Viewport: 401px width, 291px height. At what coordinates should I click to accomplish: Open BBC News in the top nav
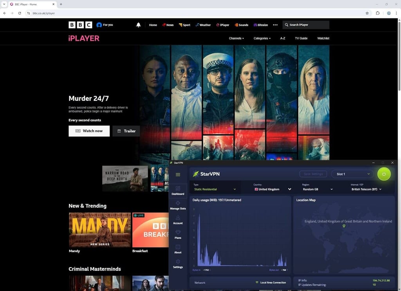168,25
